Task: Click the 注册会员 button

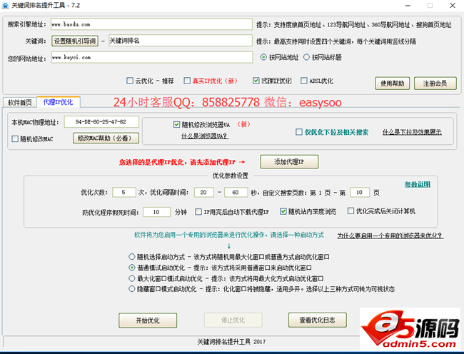Action: point(435,84)
